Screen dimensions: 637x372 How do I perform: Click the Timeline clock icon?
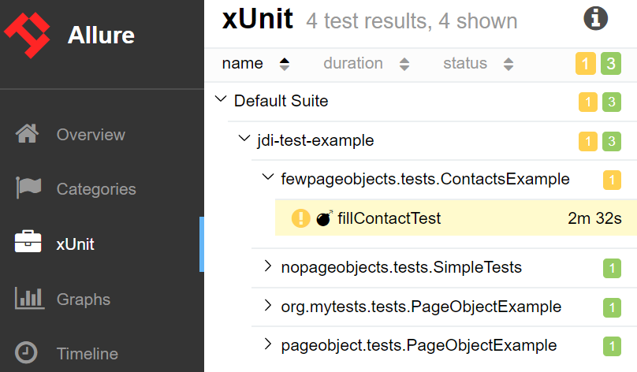click(28, 353)
